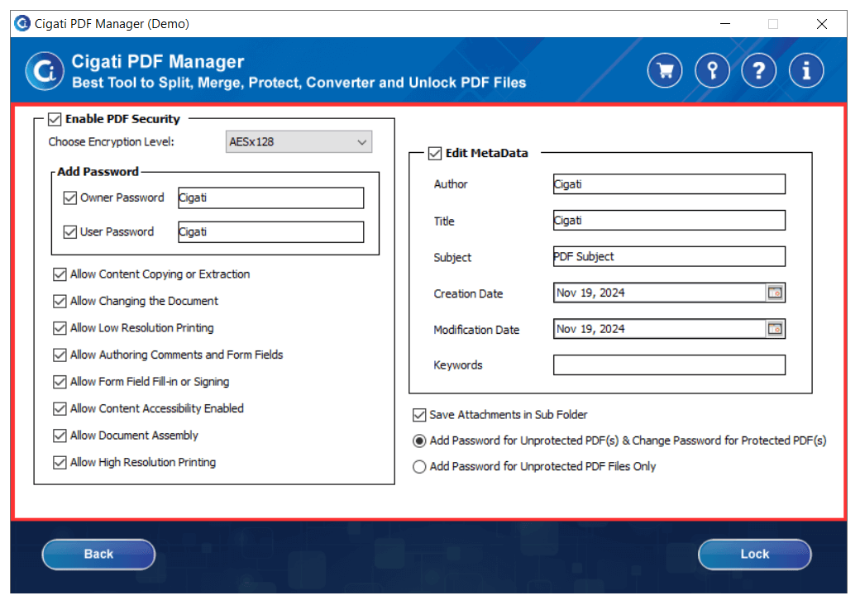Viewport: 860px width, 605px height.
Task: Toggle Enable PDF Security checkbox
Action: coord(55,119)
